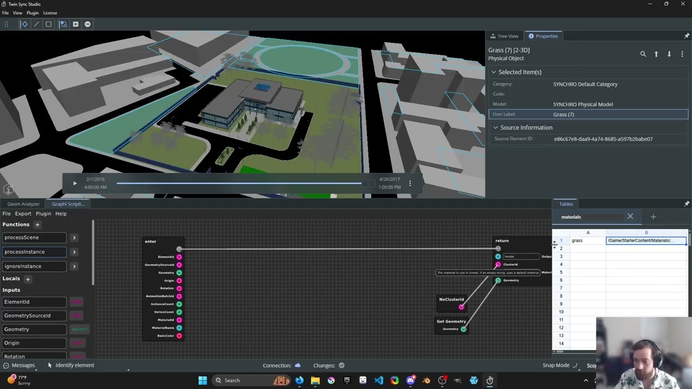Viewport: 692px width, 389px height.
Task: Open the Windows Start menu
Action: pos(203,380)
